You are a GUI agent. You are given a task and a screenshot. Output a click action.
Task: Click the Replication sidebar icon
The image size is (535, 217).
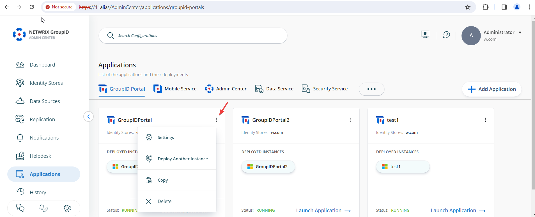20,119
